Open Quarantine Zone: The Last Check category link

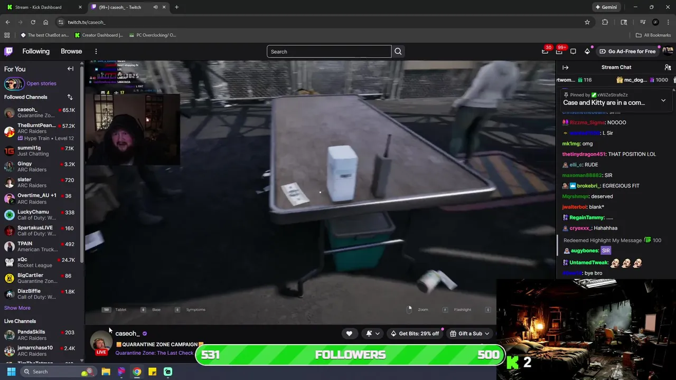click(x=154, y=353)
